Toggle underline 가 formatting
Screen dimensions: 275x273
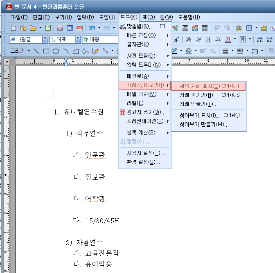coord(208,40)
